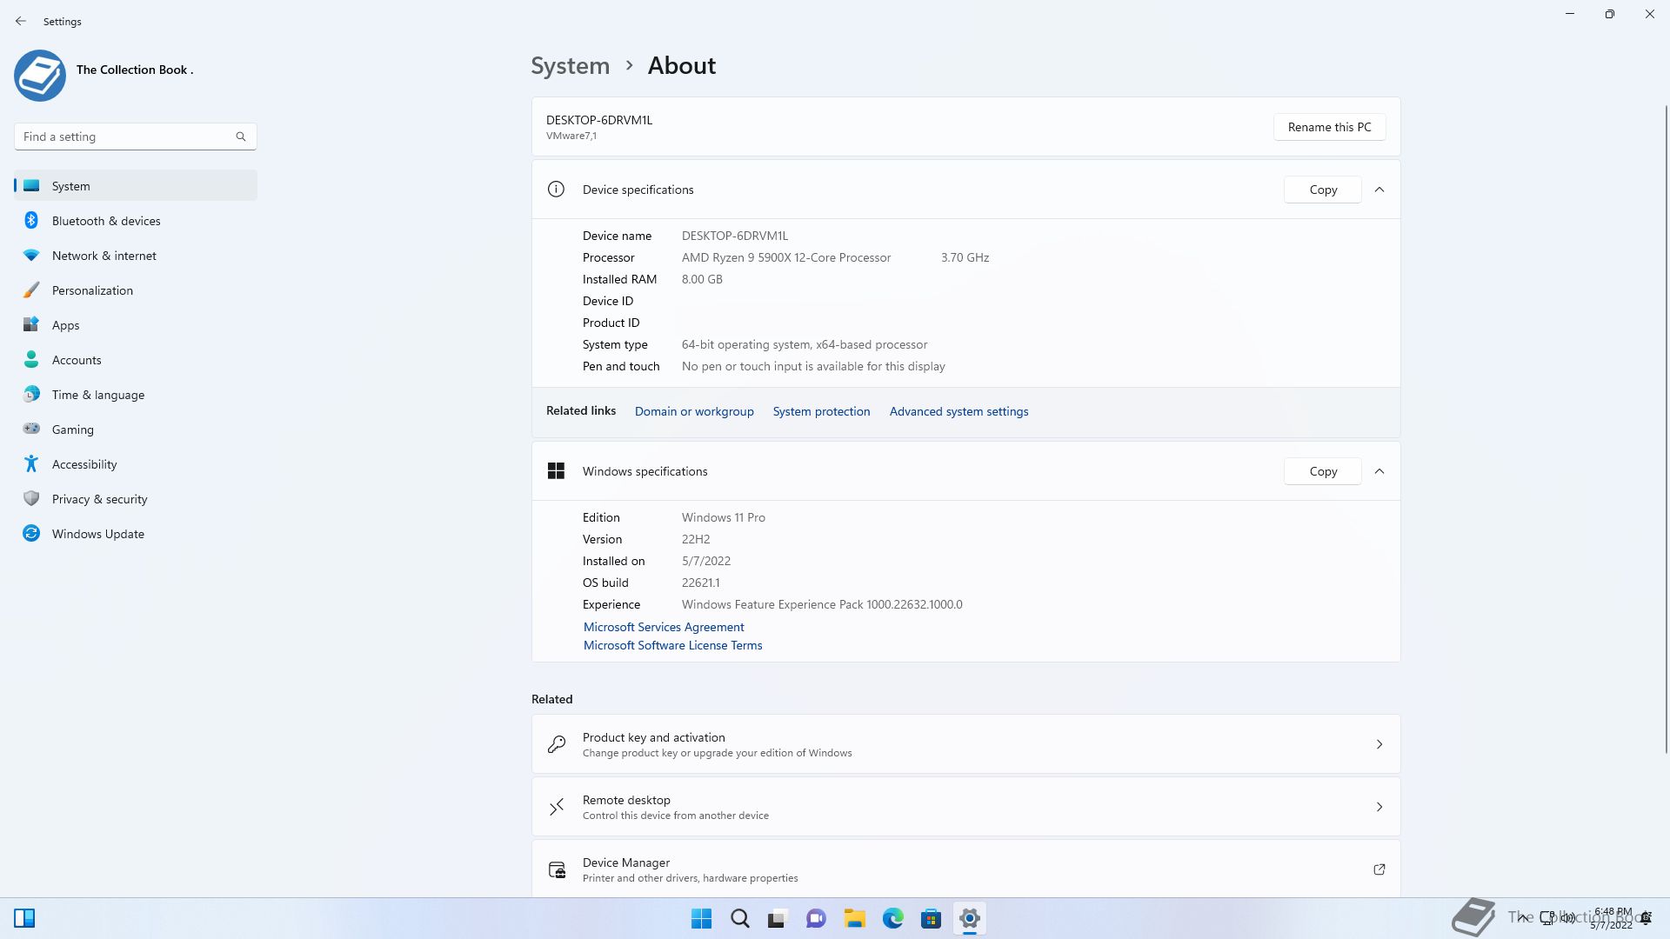Viewport: 1670px width, 939px height.
Task: Open the Widgets panel from taskbar
Action: pos(24,918)
